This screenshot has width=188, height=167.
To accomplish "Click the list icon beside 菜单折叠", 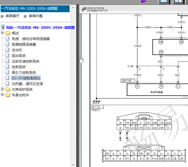I will point(25,16).
